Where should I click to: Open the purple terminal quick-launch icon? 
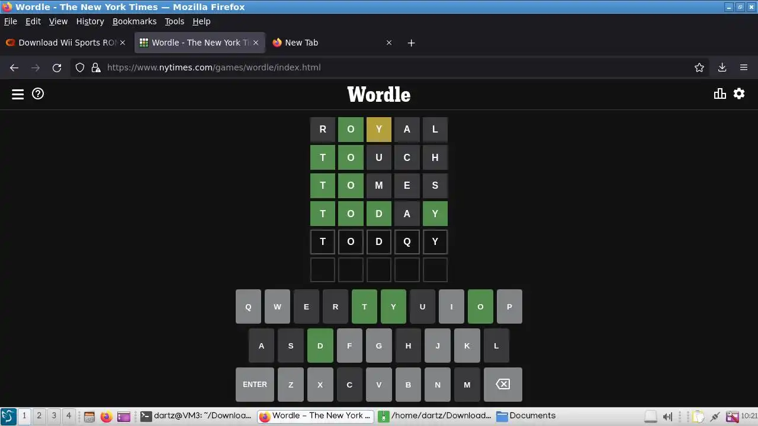123,417
